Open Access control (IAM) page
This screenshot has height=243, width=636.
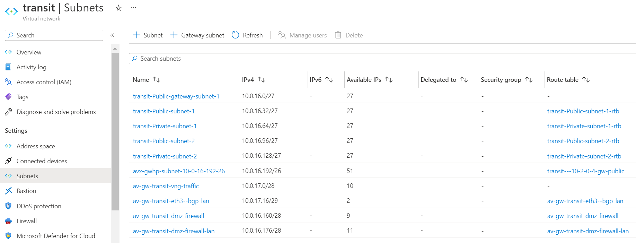[44, 82]
